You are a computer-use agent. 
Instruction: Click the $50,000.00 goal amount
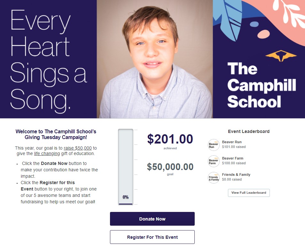(170, 167)
